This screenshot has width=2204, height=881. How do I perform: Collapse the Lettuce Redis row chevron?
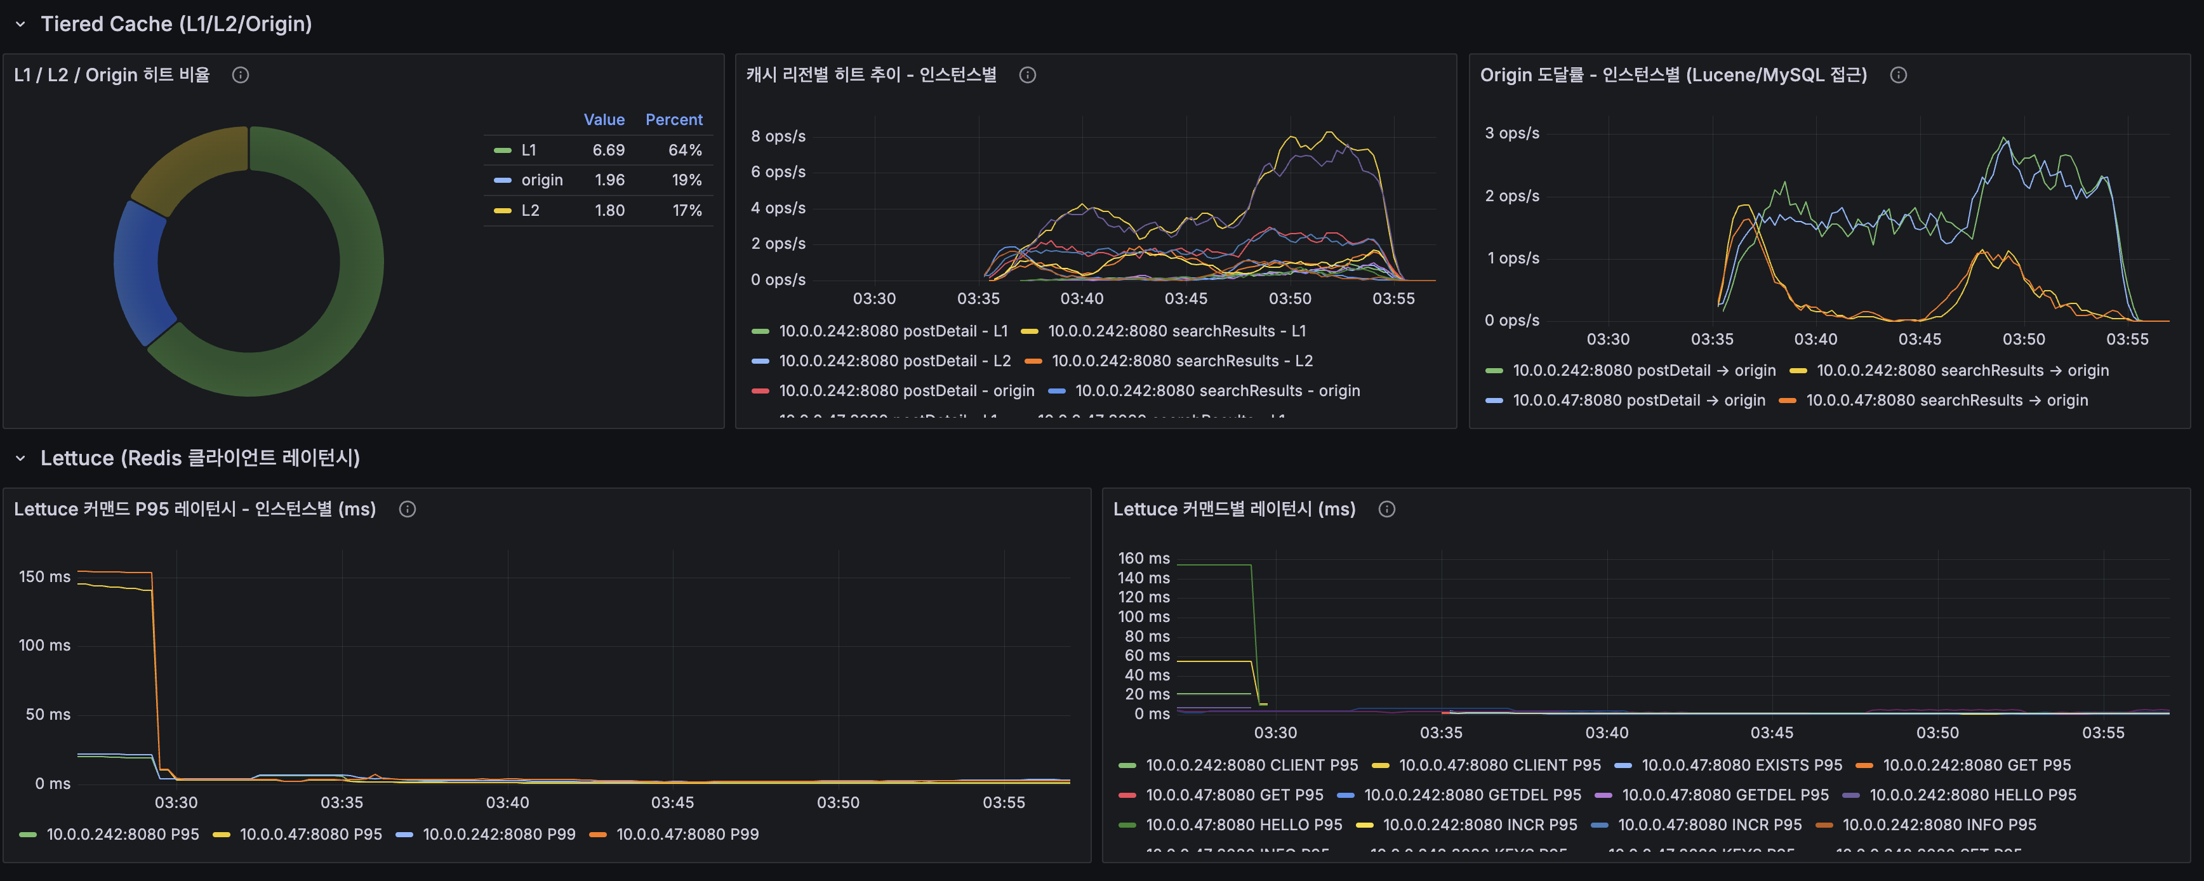click(20, 460)
